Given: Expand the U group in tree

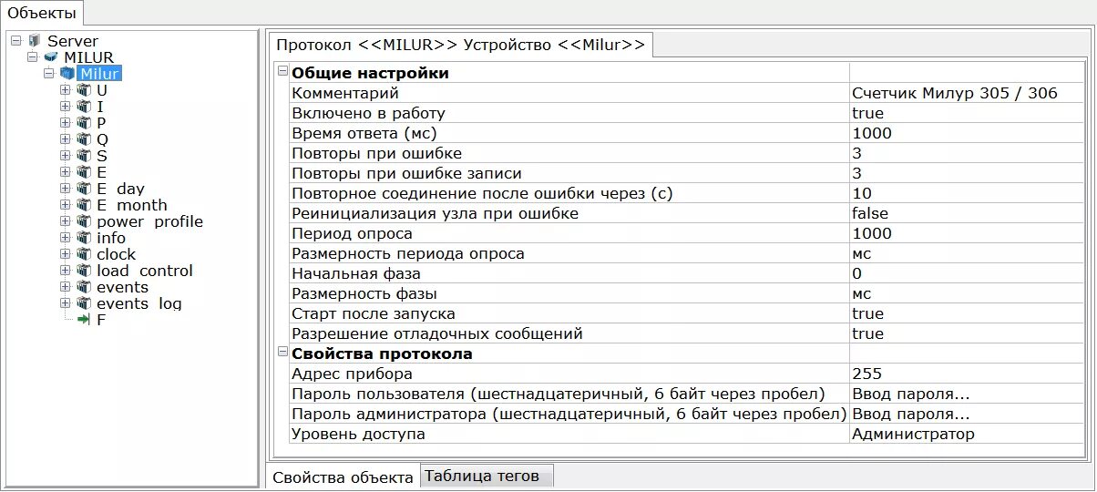Looking at the screenshot, I should click(x=65, y=90).
